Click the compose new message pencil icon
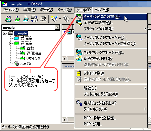 (54, 19)
